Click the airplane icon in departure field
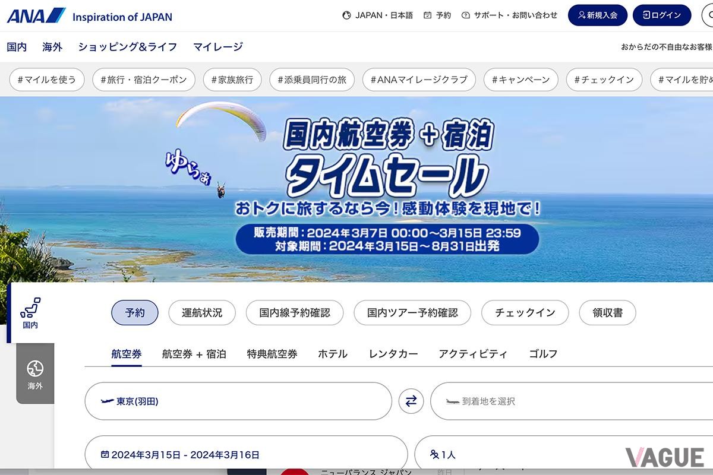 tap(106, 401)
